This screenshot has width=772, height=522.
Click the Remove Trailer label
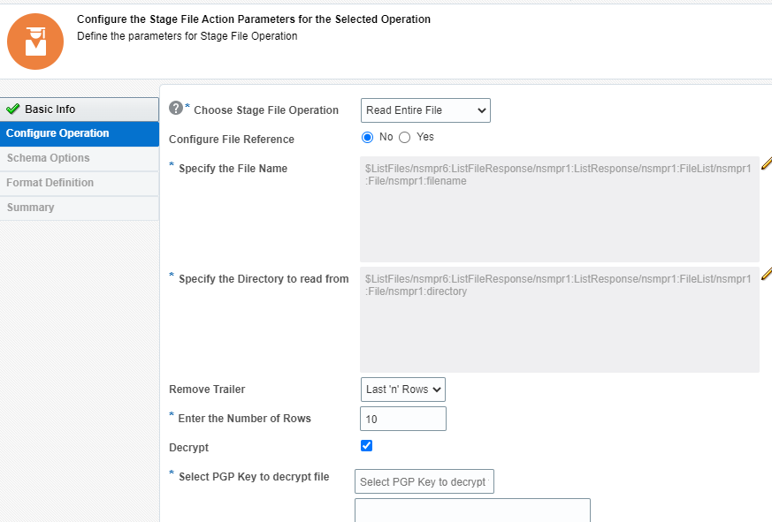207,390
